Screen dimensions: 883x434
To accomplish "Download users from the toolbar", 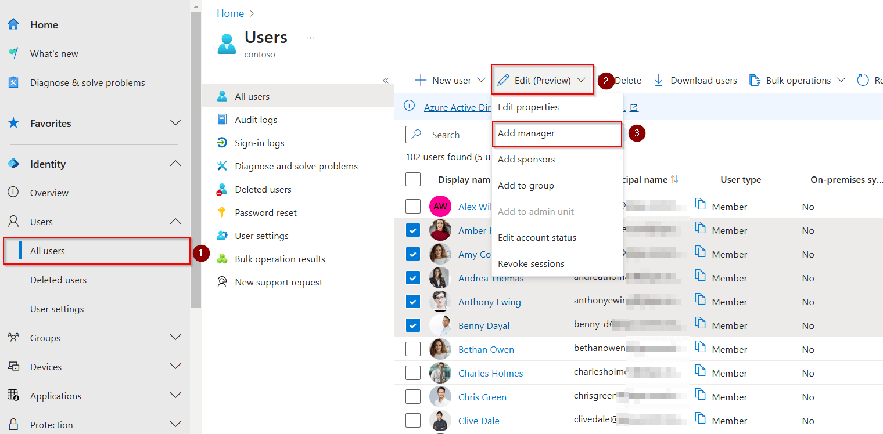I will 695,80.
